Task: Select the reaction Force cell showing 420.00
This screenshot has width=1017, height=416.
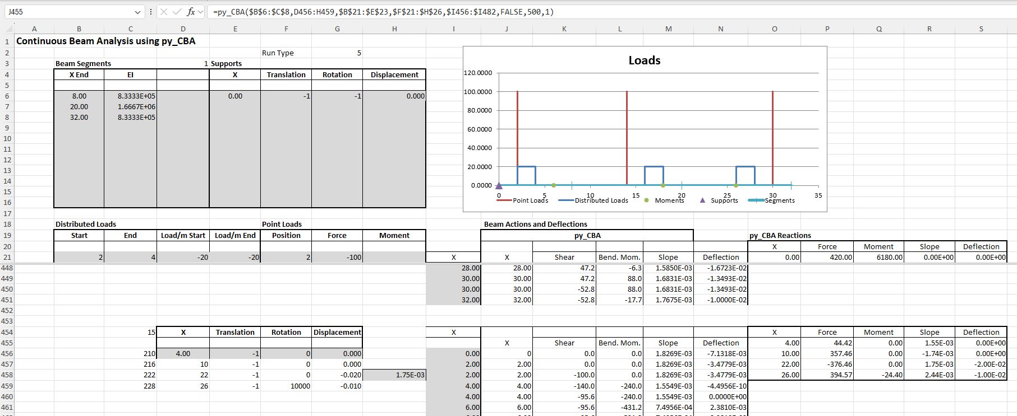Action: tap(827, 257)
